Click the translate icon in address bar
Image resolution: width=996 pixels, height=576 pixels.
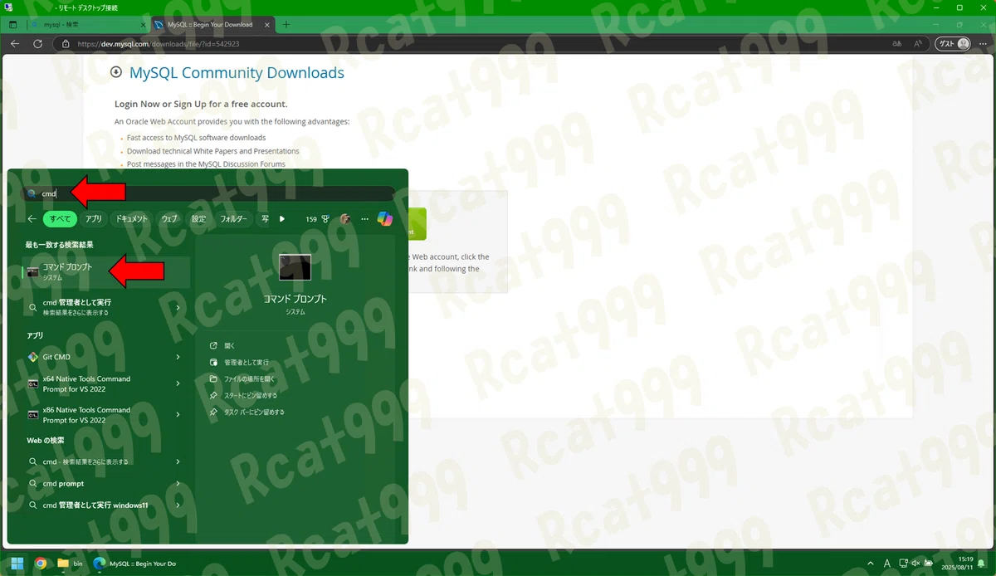pos(896,44)
